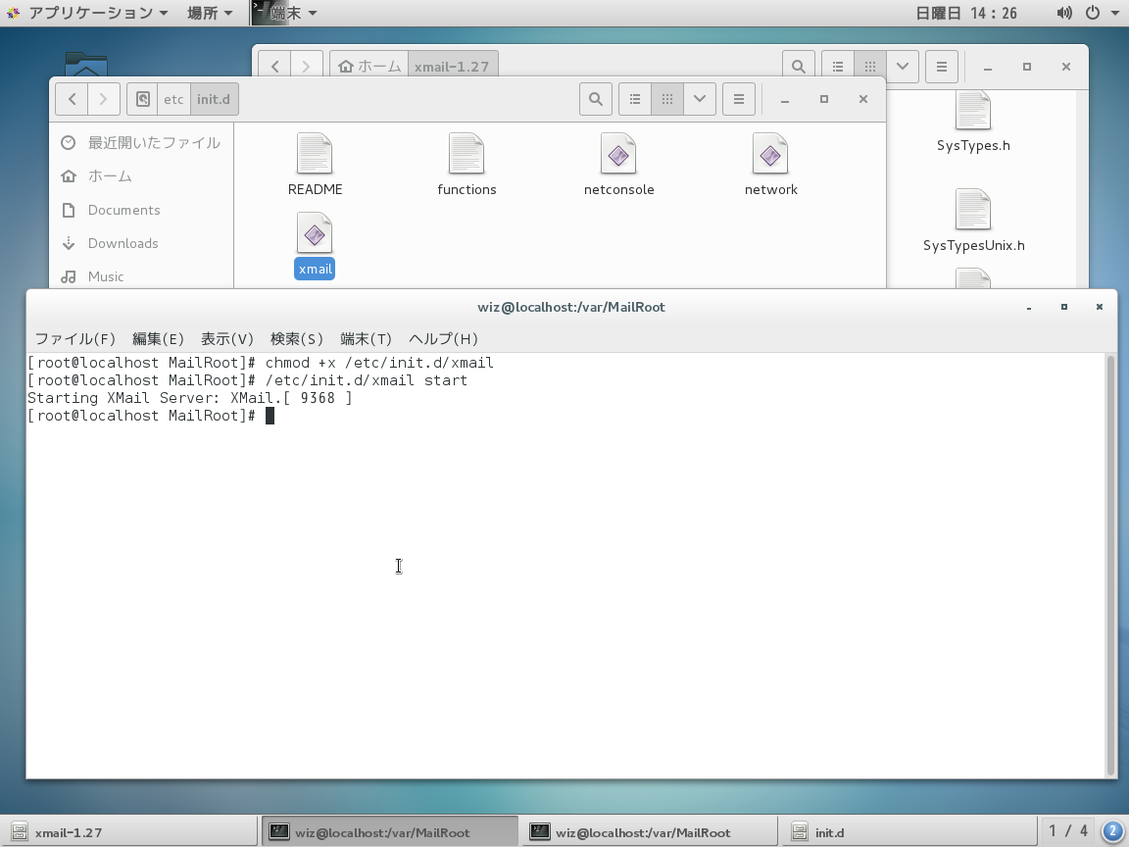Select the SysTypesUnix.h file
The height and width of the screenshot is (847, 1129).
tap(973, 221)
